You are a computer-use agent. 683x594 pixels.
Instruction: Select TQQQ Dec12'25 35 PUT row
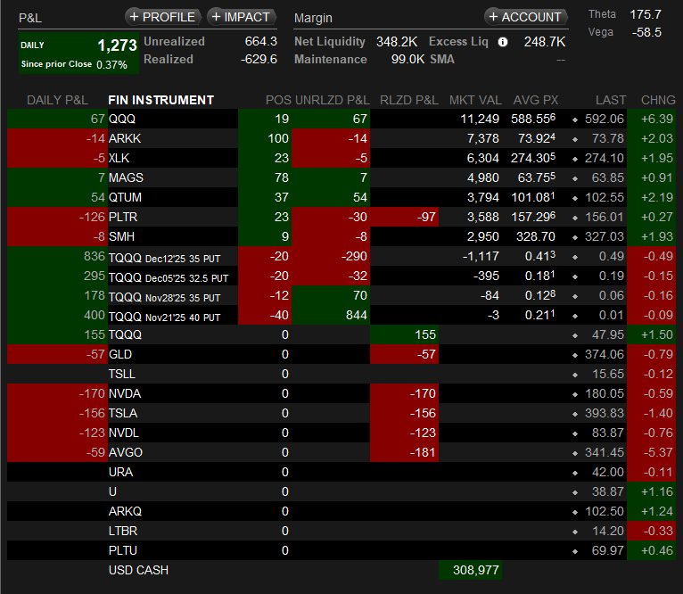(x=341, y=256)
